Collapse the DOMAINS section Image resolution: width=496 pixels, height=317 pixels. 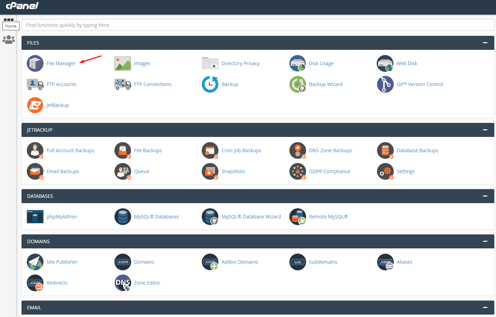click(x=485, y=241)
